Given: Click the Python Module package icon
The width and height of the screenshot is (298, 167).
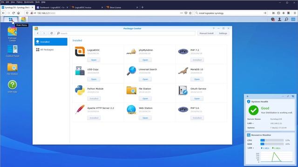Looking at the screenshot, I should [80, 90].
